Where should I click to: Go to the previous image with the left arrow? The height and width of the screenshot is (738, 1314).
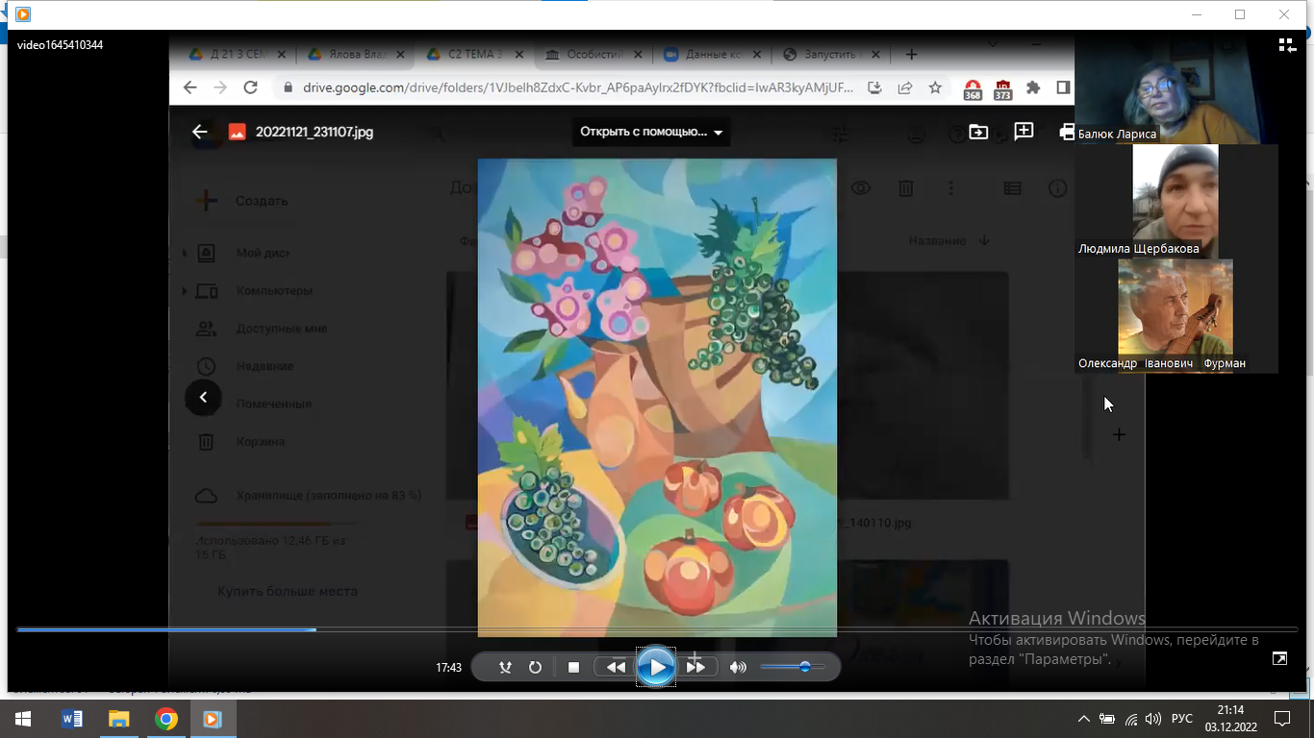coord(203,397)
